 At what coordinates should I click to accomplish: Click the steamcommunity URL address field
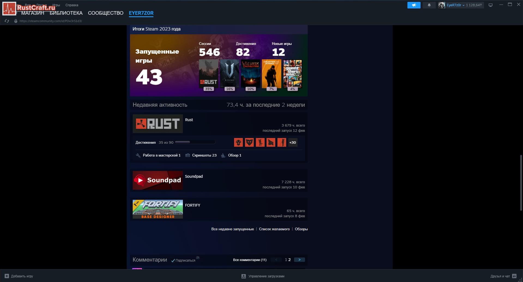coord(51,21)
